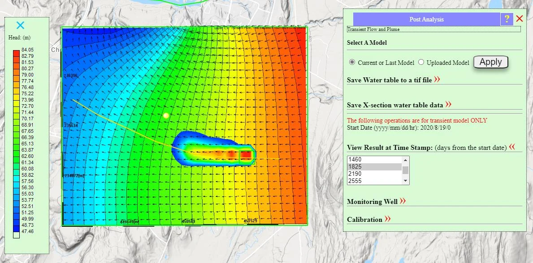Expand Save Water table to a tif file
533x263 pixels.
[x=437, y=80]
